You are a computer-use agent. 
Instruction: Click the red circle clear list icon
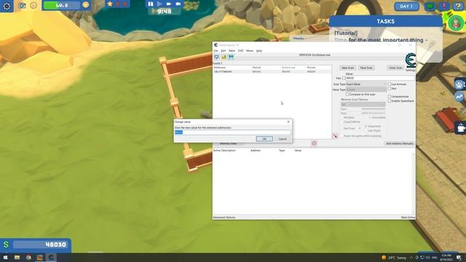[x=314, y=143]
